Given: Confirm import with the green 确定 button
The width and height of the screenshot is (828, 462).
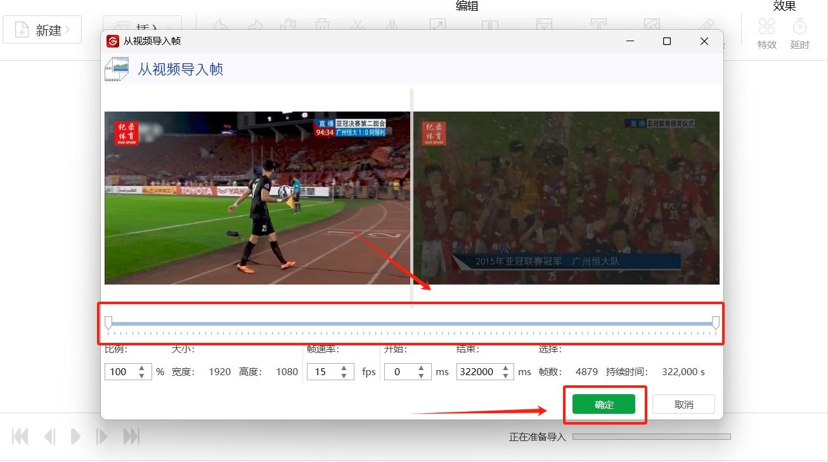Looking at the screenshot, I should coord(604,404).
